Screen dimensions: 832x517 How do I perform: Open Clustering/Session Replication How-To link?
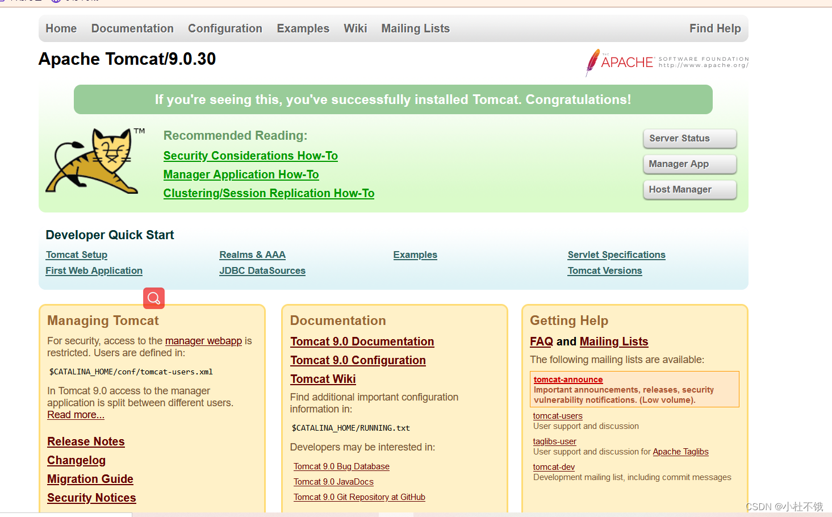pos(269,193)
